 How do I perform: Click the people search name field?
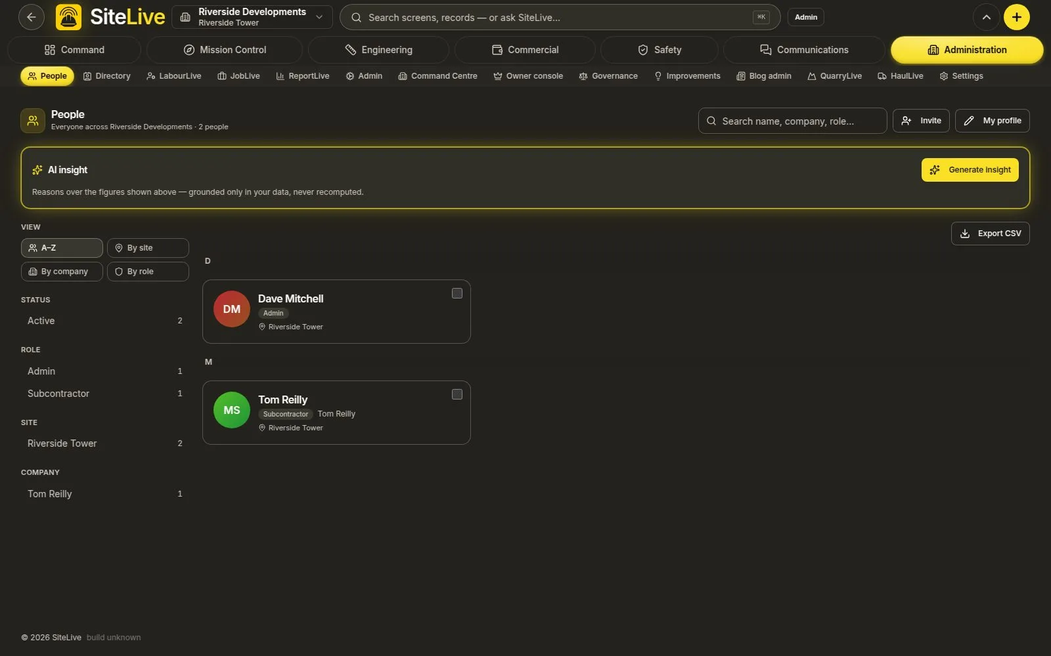[x=792, y=121]
